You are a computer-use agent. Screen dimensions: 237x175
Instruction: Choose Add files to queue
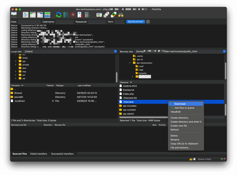(186, 108)
